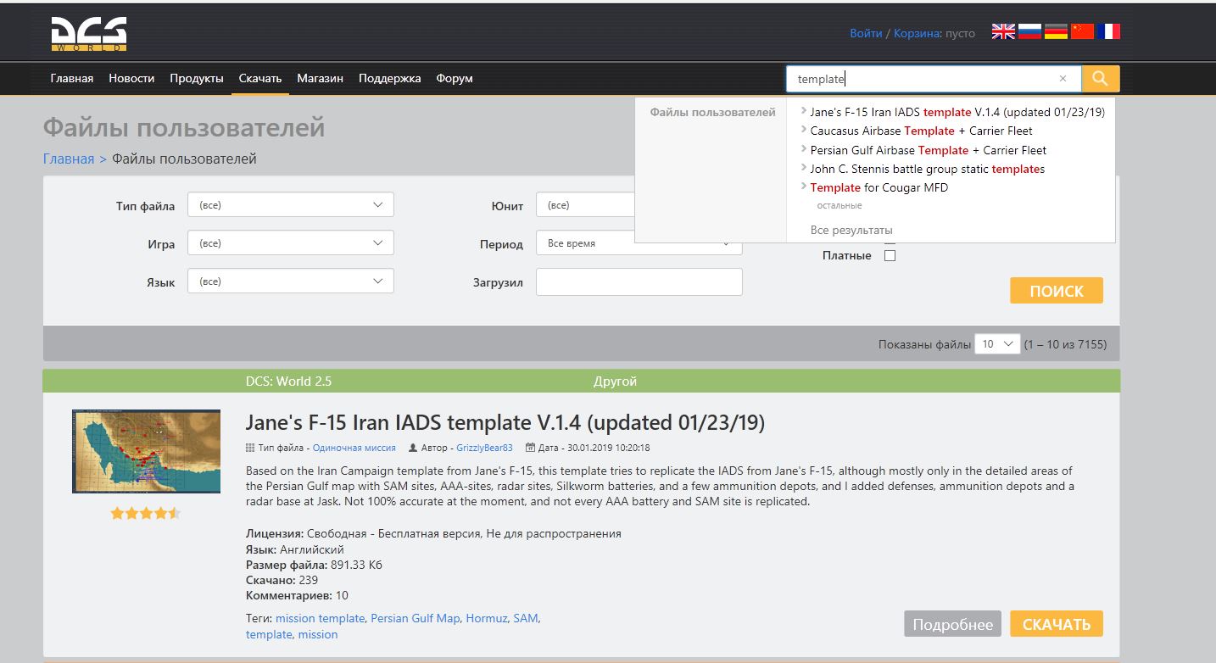Expand the Период dropdown showing Все время

(x=639, y=243)
